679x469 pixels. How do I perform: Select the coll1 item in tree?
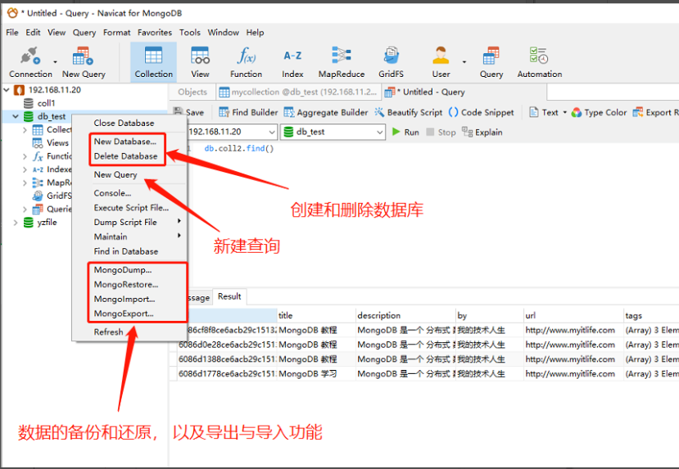[x=46, y=103]
